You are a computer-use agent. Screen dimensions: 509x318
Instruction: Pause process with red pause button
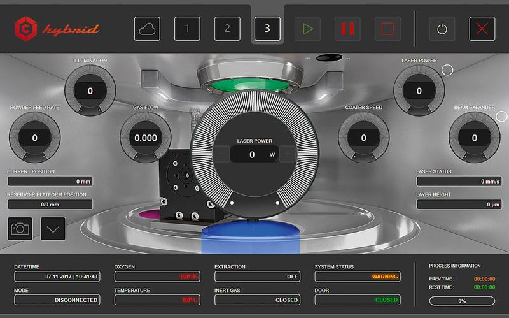pyautogui.click(x=347, y=29)
